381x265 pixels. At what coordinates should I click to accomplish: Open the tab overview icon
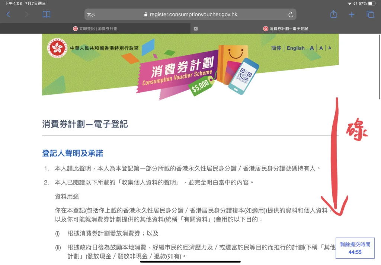(x=370, y=14)
